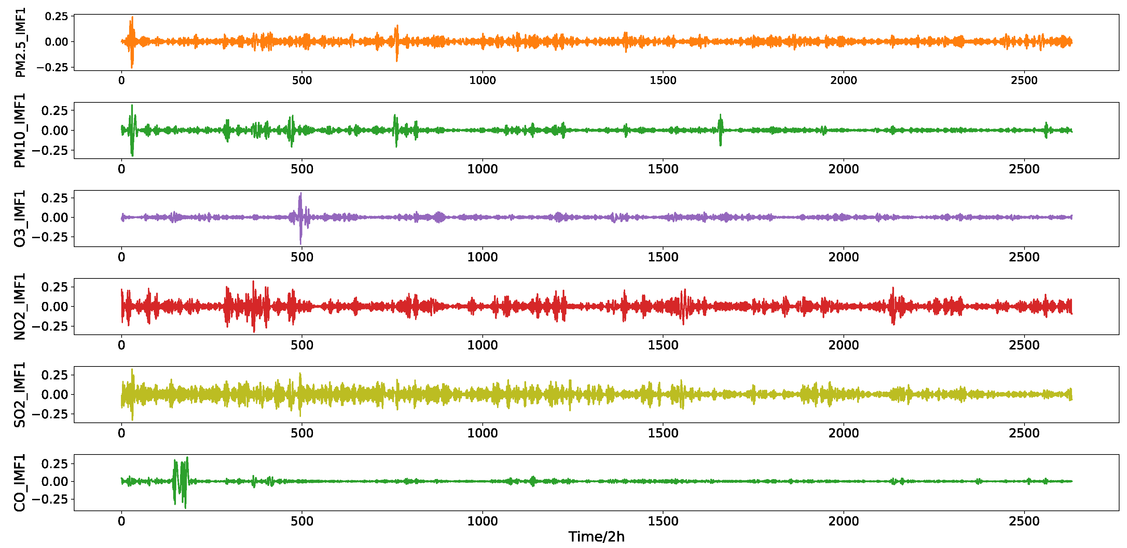Select the 2000 tick under the CO_IMF1 plot
Image resolution: width=1127 pixels, height=548 pixels.
point(843,521)
